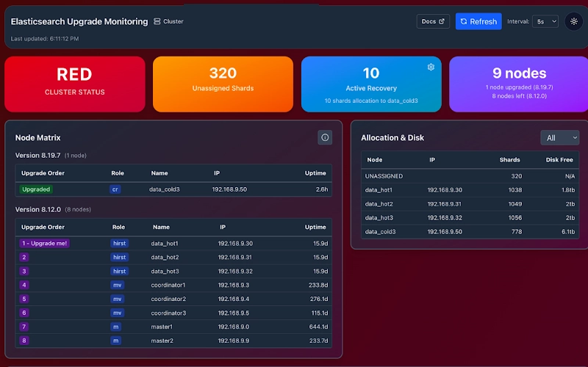Click the 2.6h uptime for data_cold3
This screenshot has width=588, height=367.
click(x=322, y=189)
